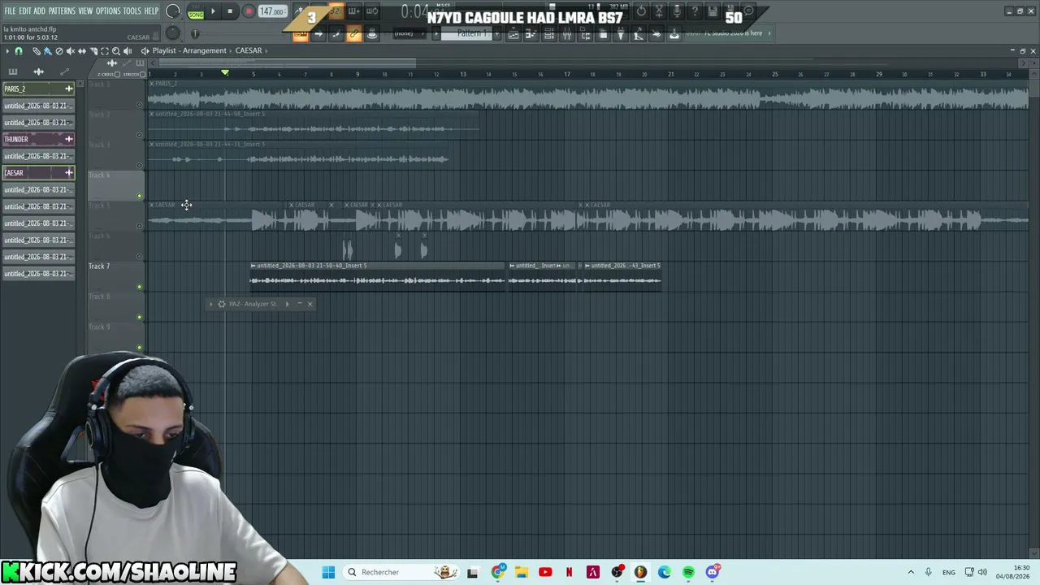Toggle mute on Track 4
1040x585 pixels.
coord(140,196)
